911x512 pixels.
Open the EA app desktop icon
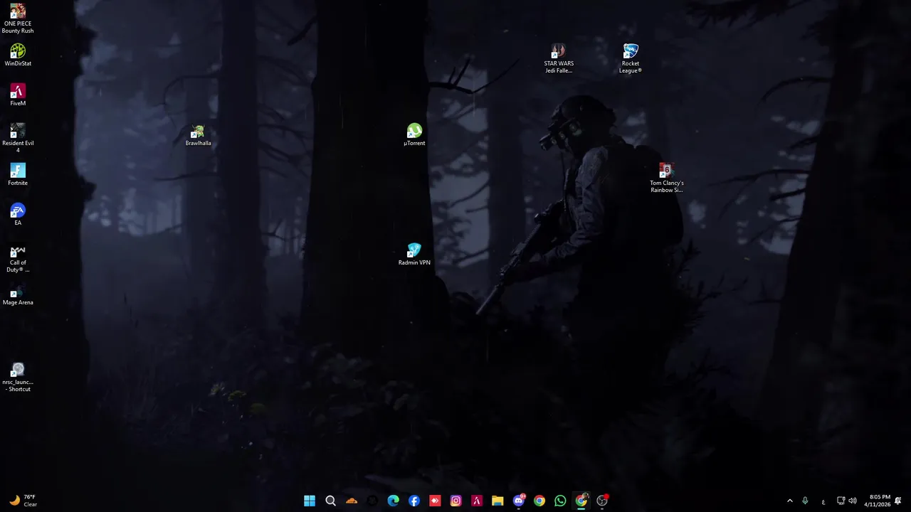pos(18,214)
